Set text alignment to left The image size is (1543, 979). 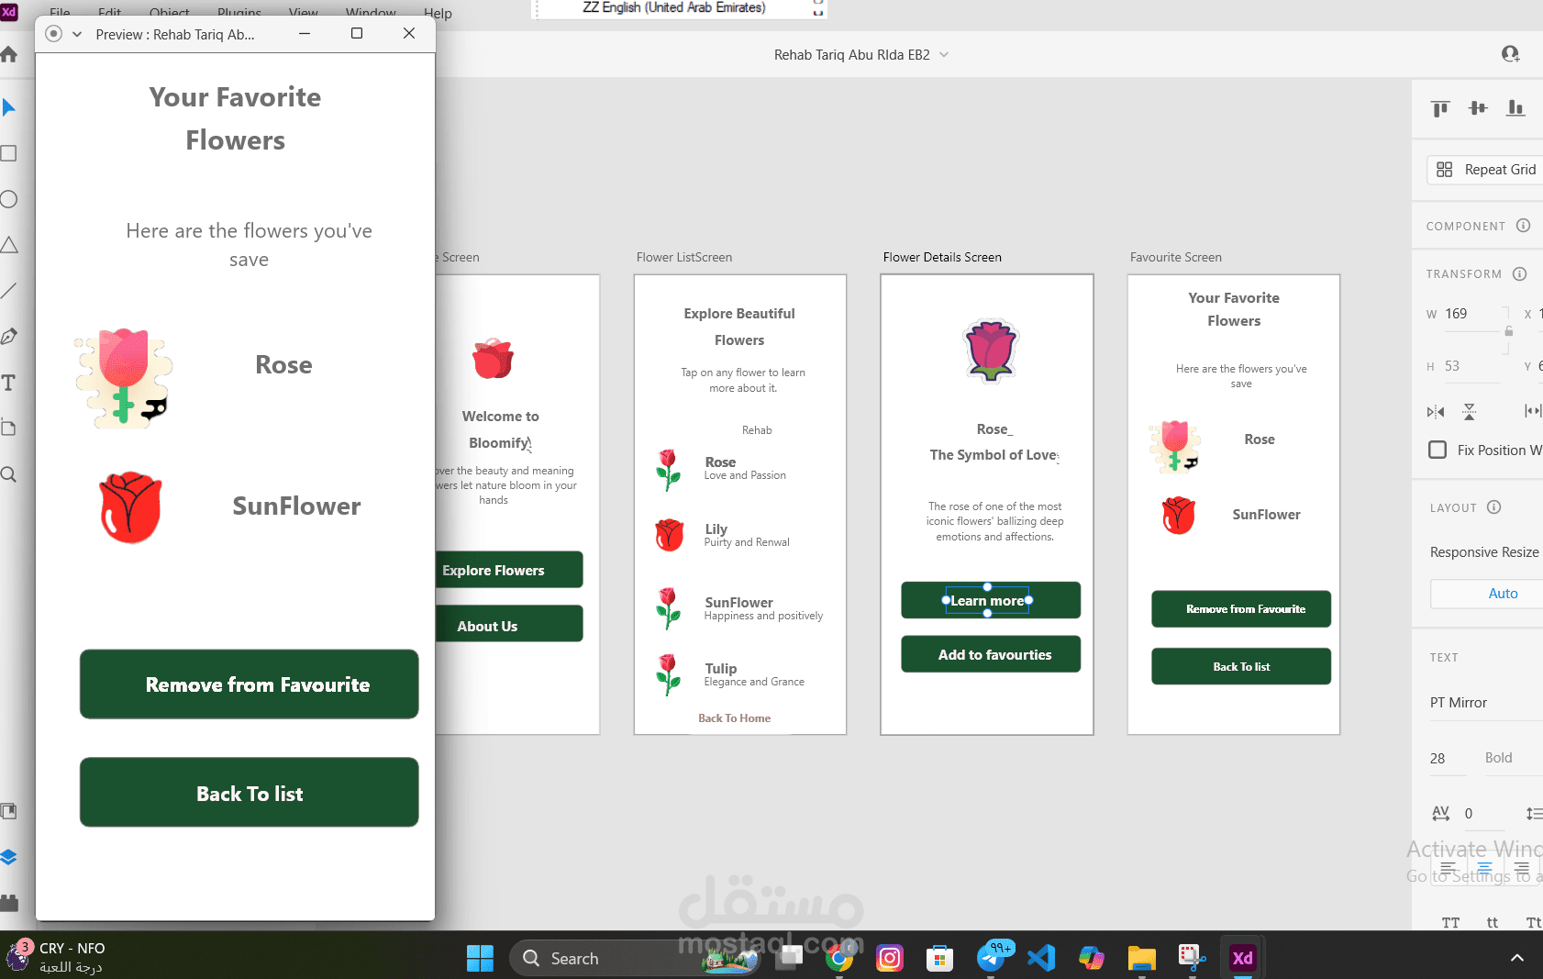[1448, 868]
